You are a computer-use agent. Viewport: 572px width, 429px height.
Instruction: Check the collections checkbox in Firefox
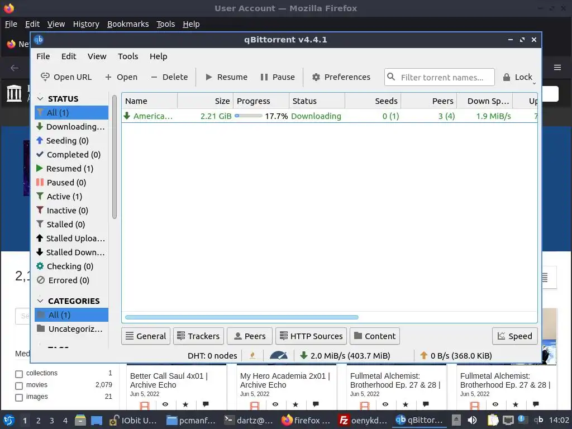click(19, 374)
